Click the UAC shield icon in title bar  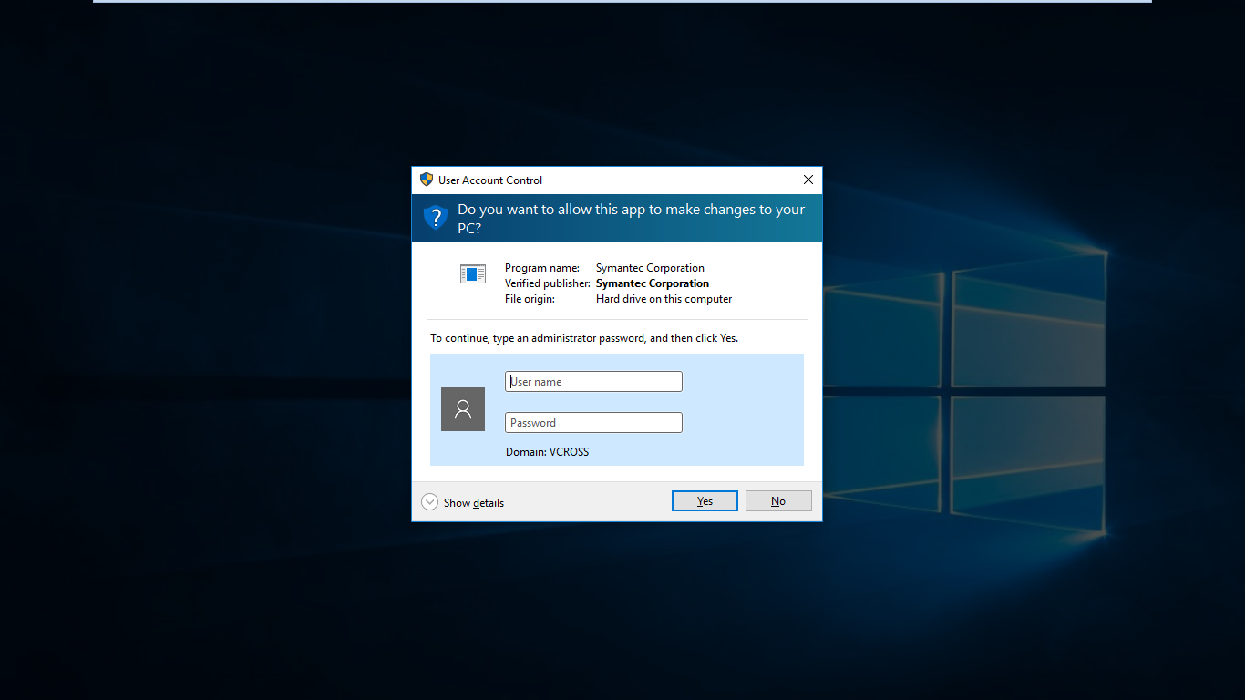pyautogui.click(x=427, y=180)
